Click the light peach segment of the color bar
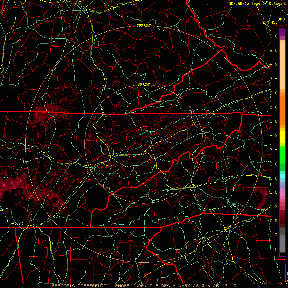Image resolution: width=288 pixels, height=288 pixels. click(x=283, y=66)
